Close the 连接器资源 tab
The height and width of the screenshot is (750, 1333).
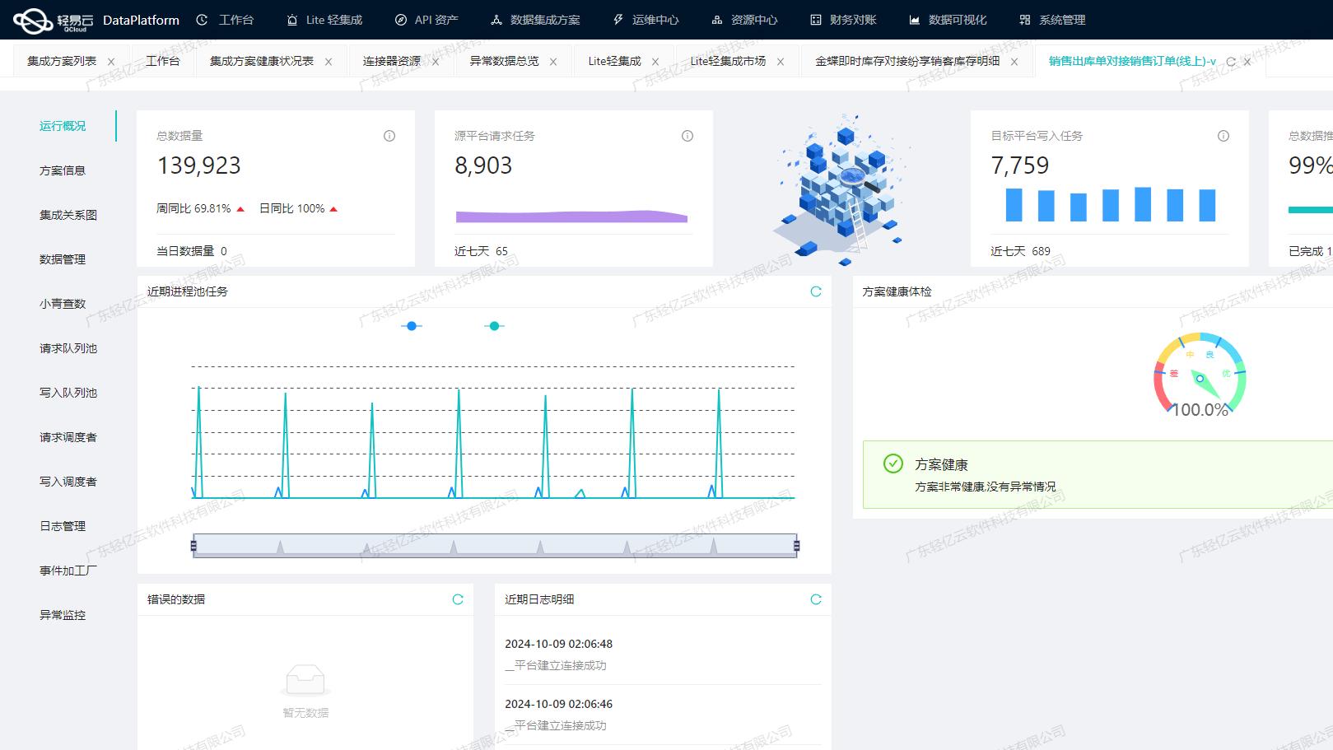(x=436, y=61)
